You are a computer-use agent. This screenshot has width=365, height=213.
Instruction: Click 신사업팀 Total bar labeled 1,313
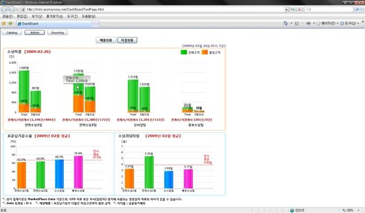point(133,95)
